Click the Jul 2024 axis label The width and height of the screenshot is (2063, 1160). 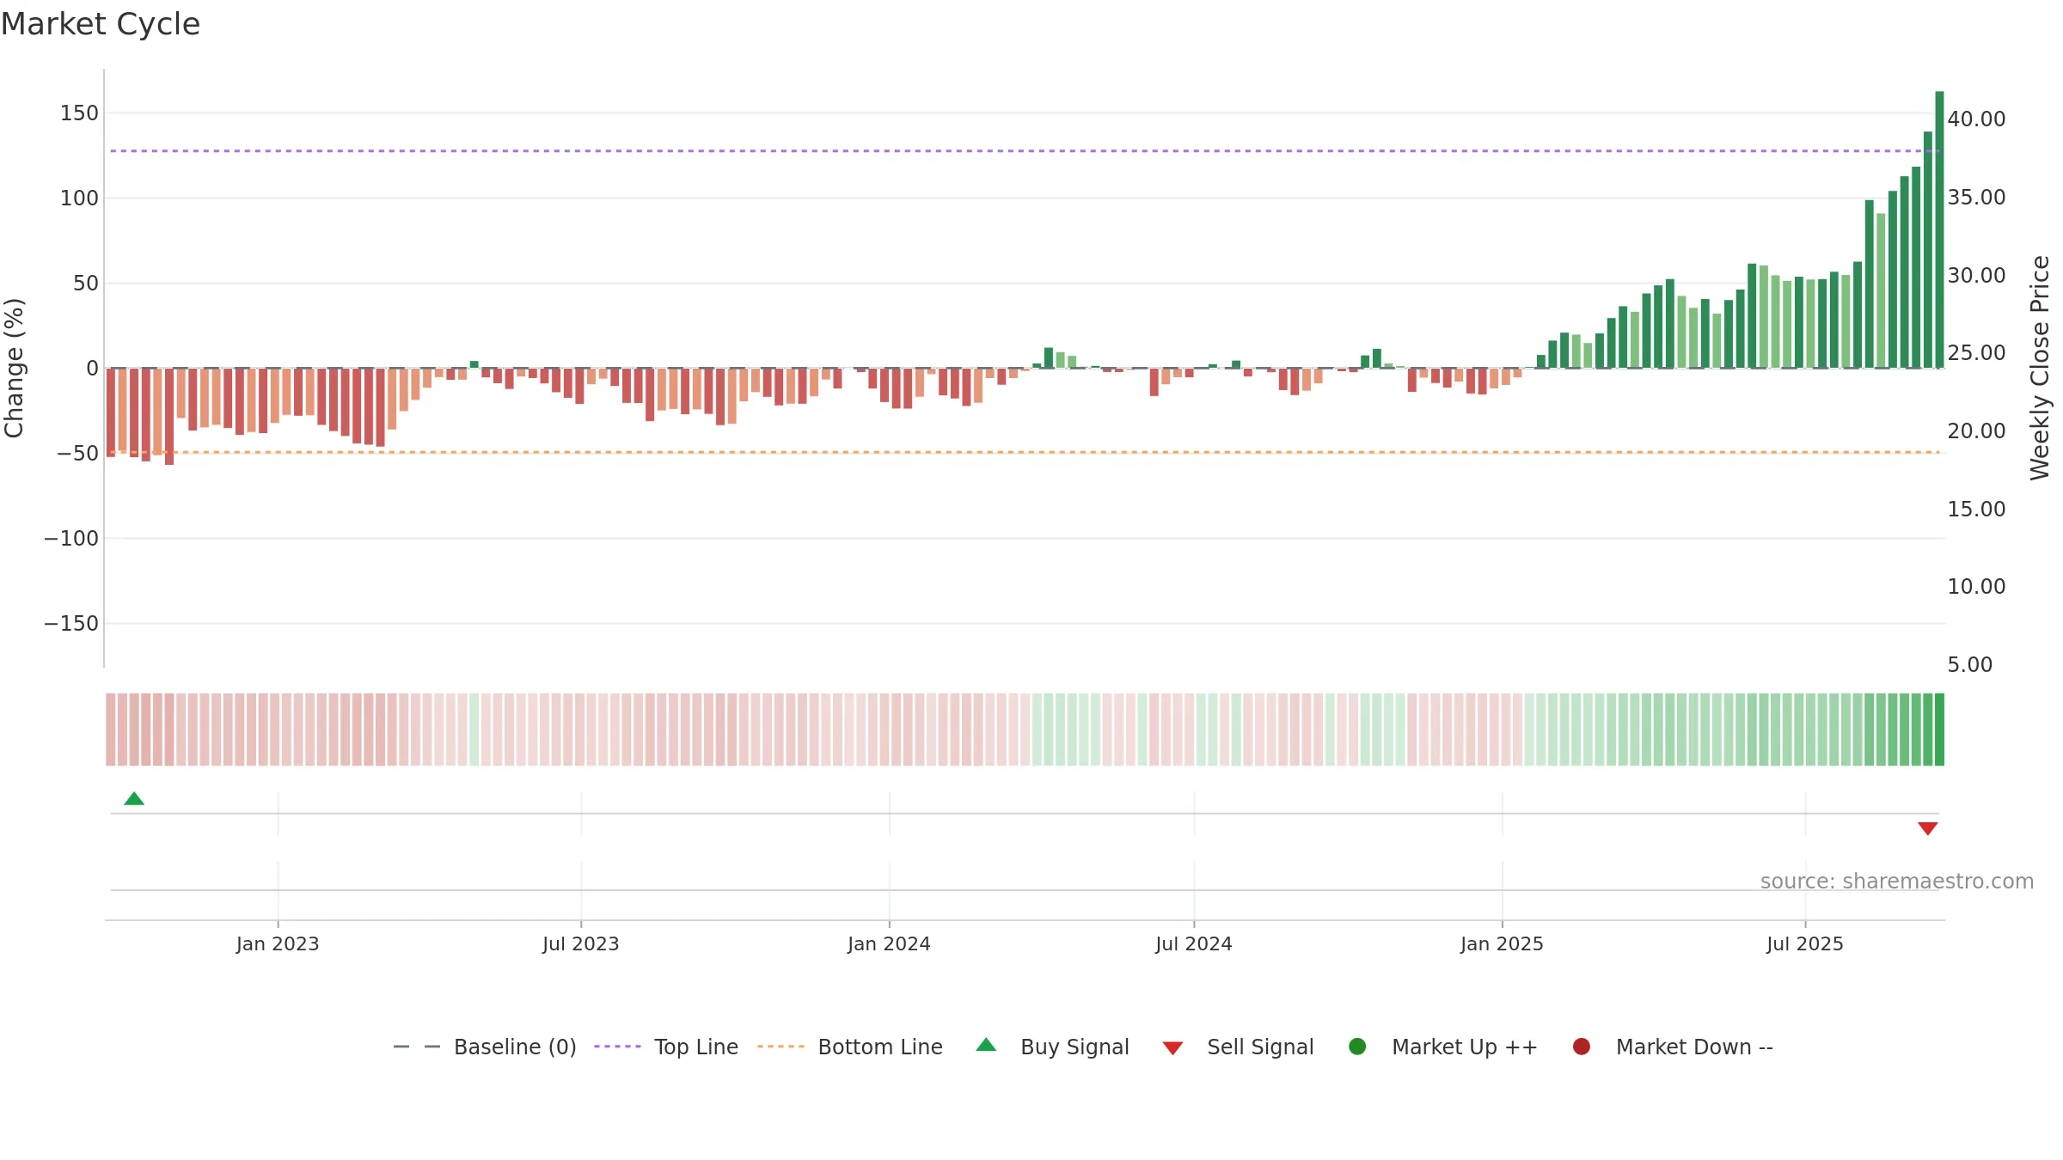1194,944
